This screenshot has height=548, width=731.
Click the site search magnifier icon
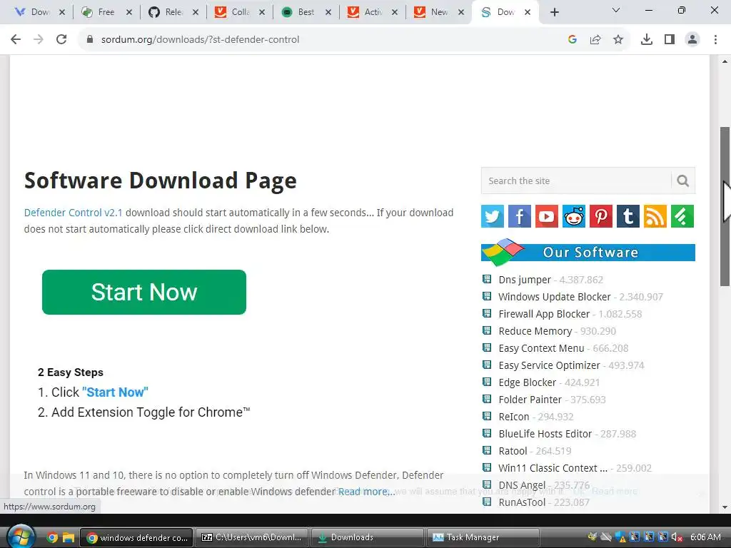(683, 181)
